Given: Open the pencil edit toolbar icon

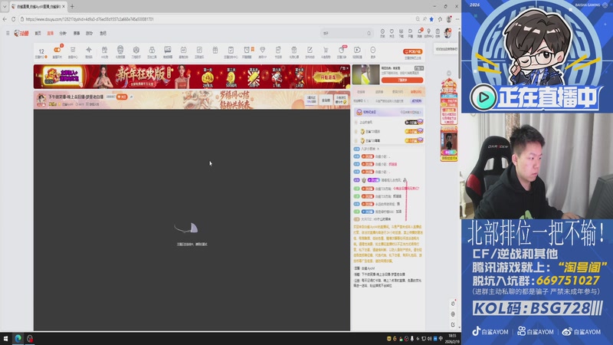Looking at the screenshot, I should 310,50.
